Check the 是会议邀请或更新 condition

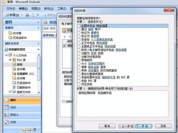(x=79, y=74)
